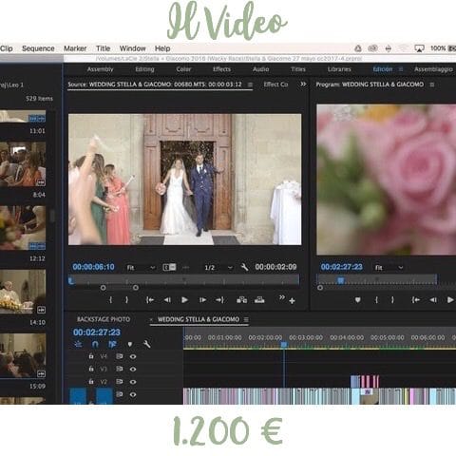Open the Source panel menu icon
The image size is (456, 456).
pos(250,85)
